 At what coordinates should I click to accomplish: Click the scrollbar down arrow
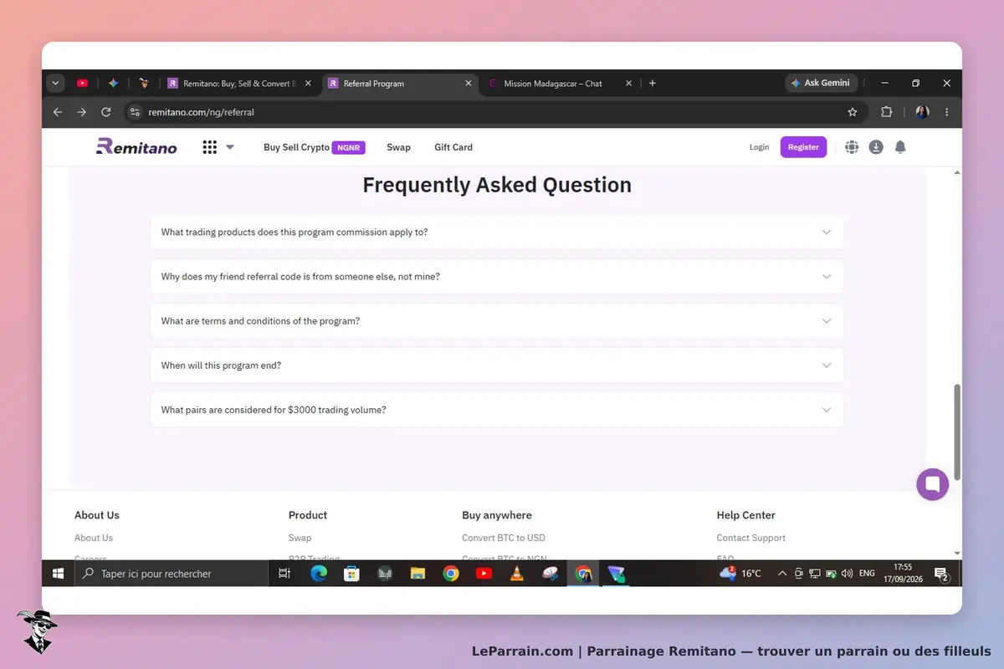(x=957, y=553)
